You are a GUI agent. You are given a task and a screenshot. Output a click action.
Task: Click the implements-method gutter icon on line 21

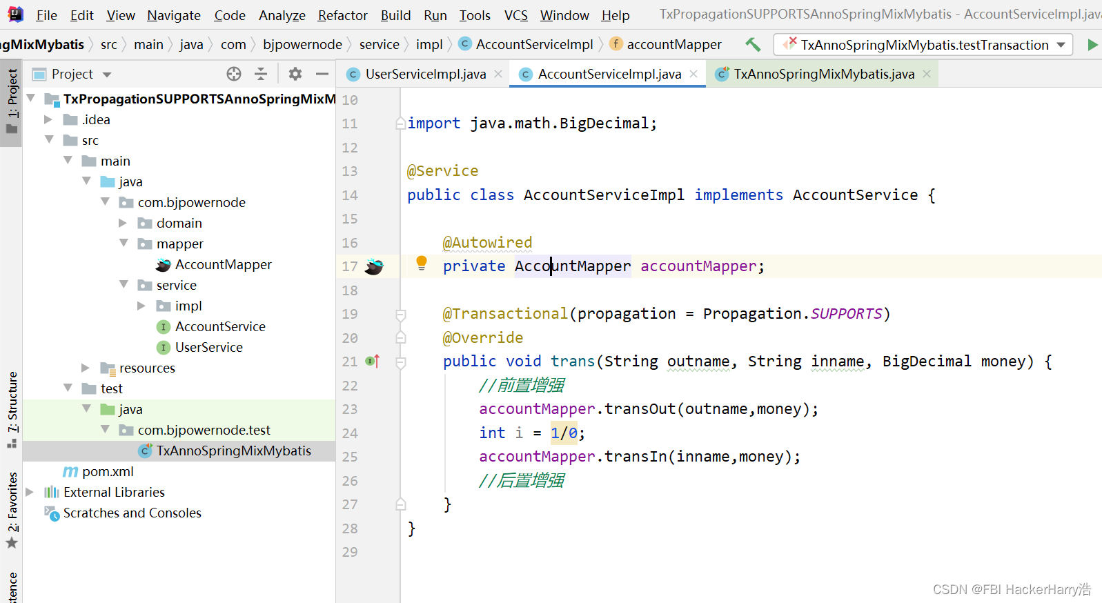click(373, 361)
